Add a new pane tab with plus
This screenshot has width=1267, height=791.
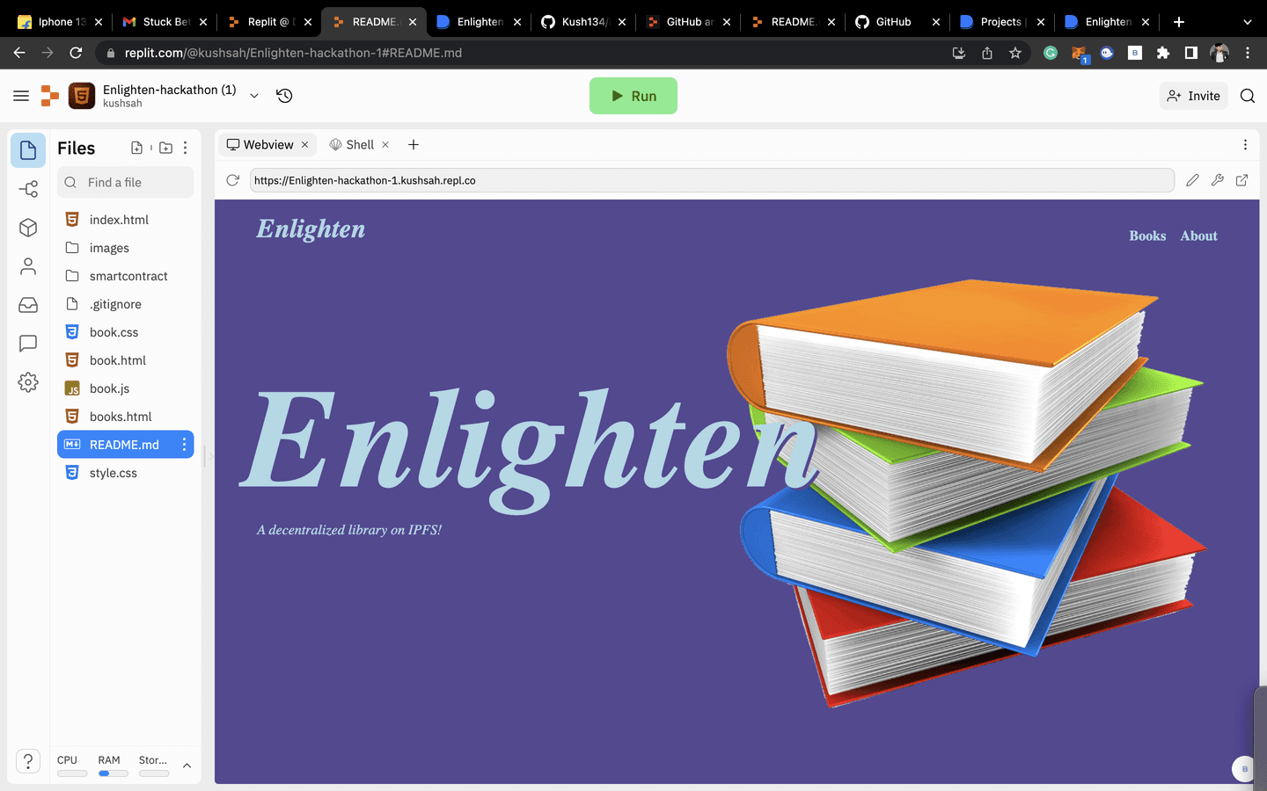coord(414,145)
